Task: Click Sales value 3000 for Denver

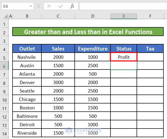Action: pyautogui.click(x=58, y=83)
